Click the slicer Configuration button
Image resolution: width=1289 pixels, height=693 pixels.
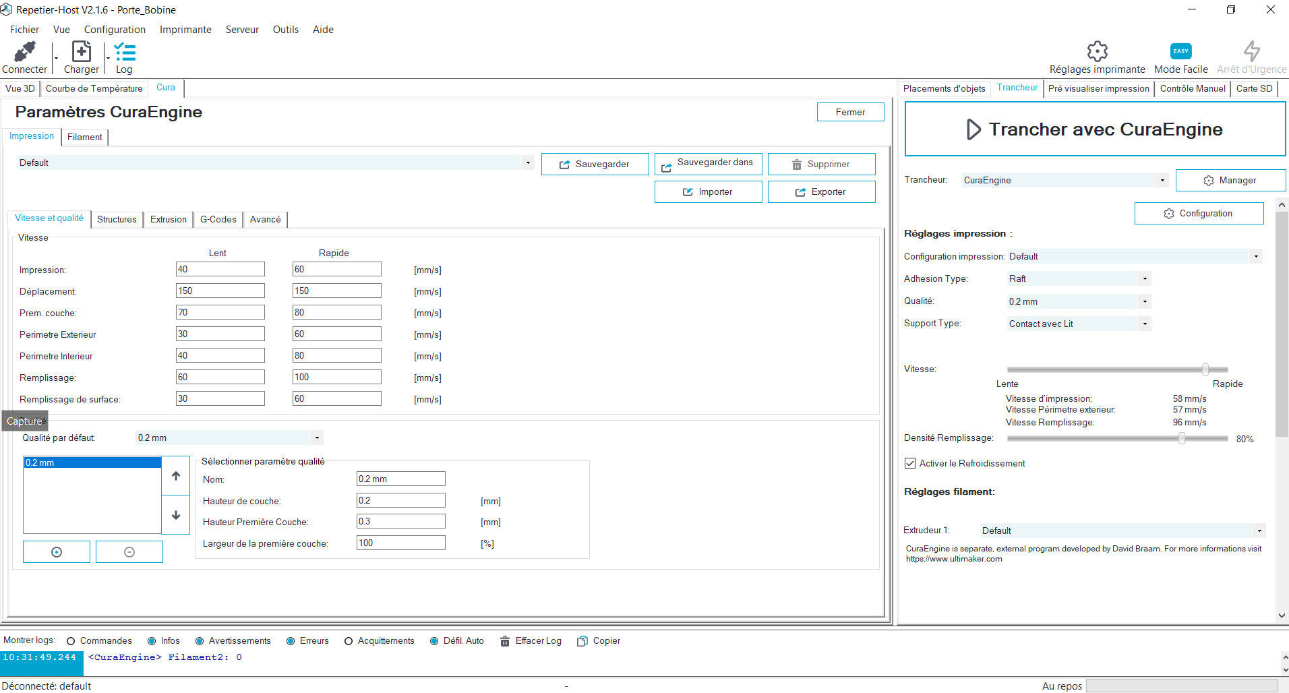(1199, 213)
